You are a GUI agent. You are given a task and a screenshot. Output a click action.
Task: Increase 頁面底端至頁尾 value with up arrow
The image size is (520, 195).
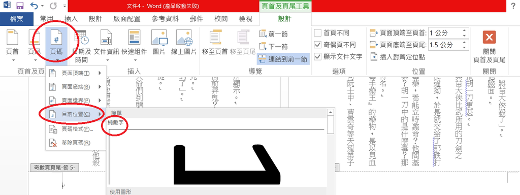464,42
